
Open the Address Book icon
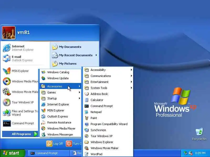[87, 94]
